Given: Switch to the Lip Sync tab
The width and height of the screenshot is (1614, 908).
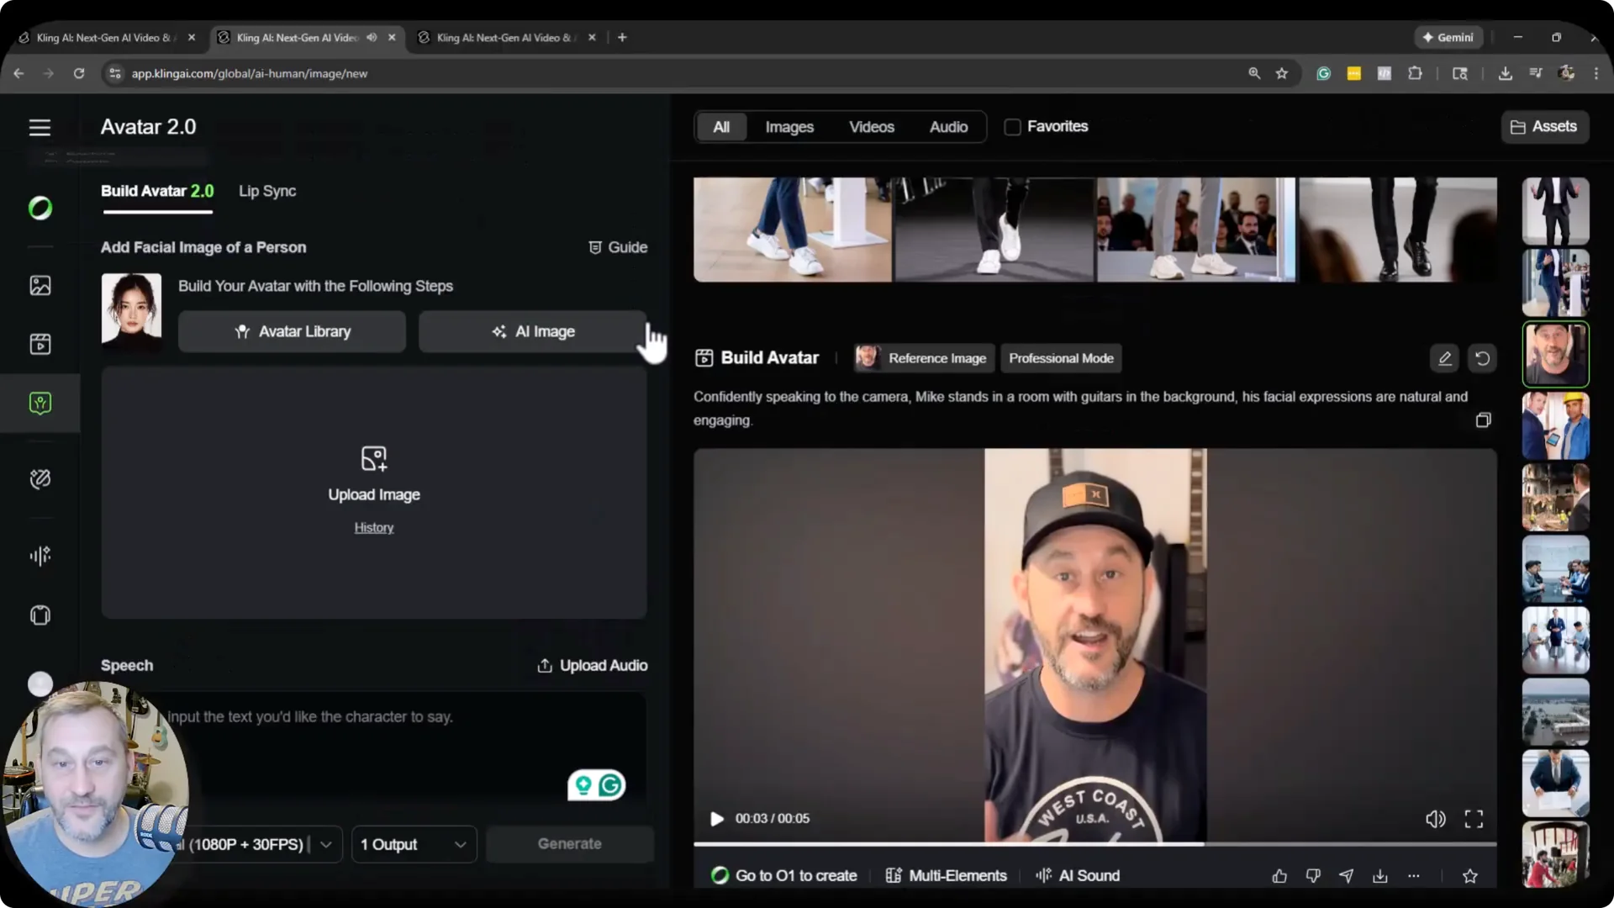Looking at the screenshot, I should coord(267,191).
